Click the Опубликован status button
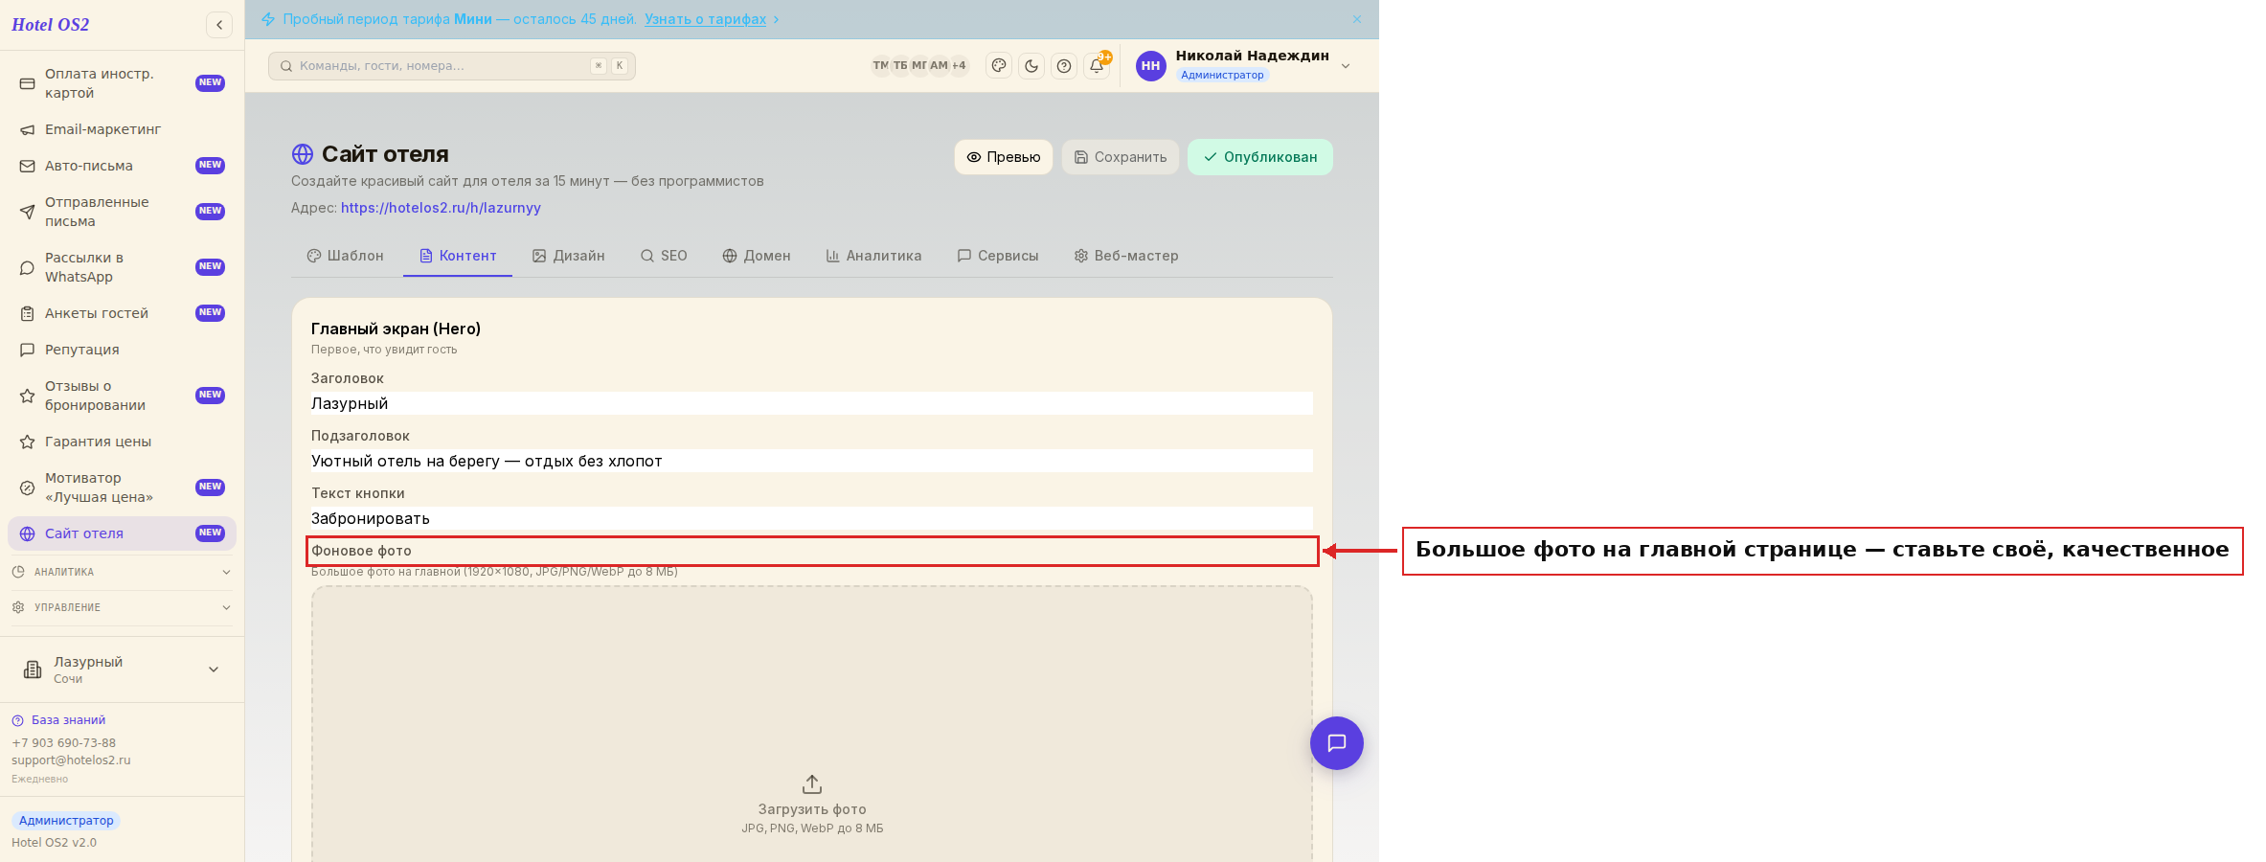The image size is (2266, 862). click(x=1260, y=157)
